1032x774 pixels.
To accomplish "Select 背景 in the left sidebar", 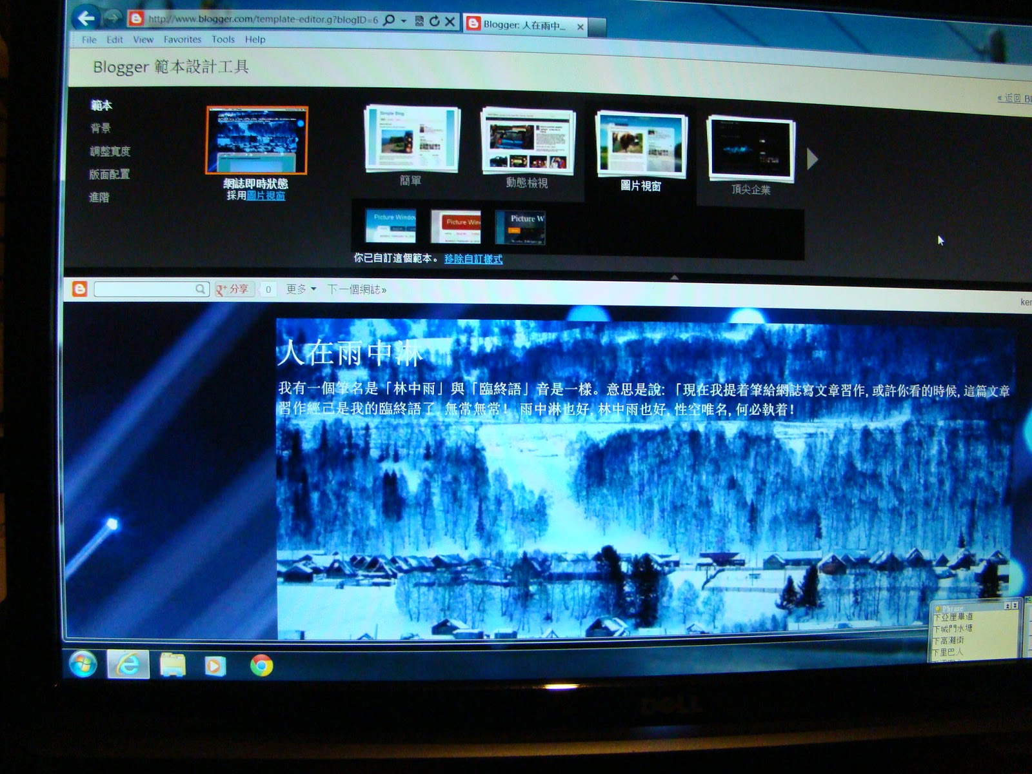I will click(100, 128).
